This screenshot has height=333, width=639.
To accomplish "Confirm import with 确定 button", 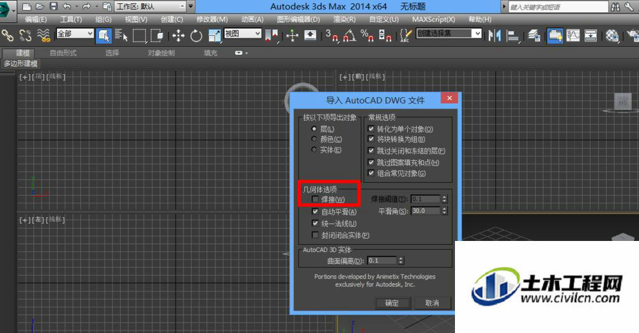I will (392, 303).
